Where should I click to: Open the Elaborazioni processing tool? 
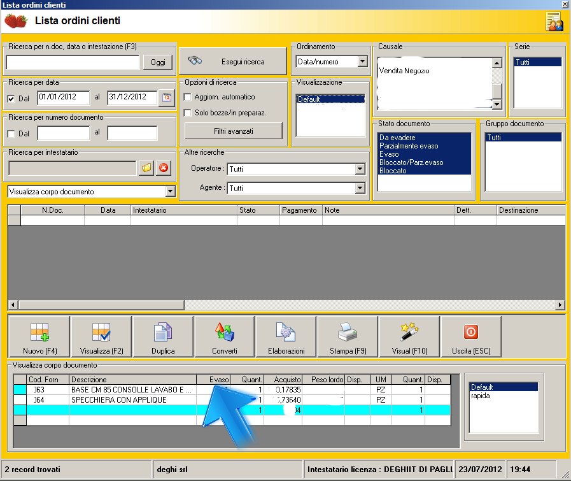pyautogui.click(x=286, y=333)
